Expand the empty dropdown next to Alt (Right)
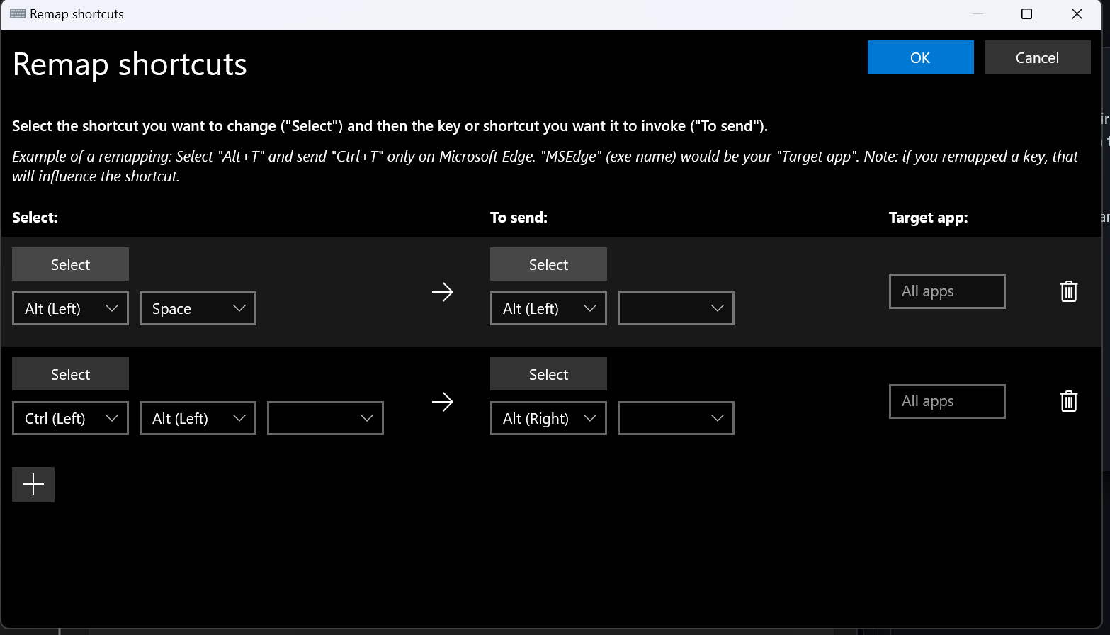This screenshot has width=1110, height=635. pyautogui.click(x=675, y=418)
